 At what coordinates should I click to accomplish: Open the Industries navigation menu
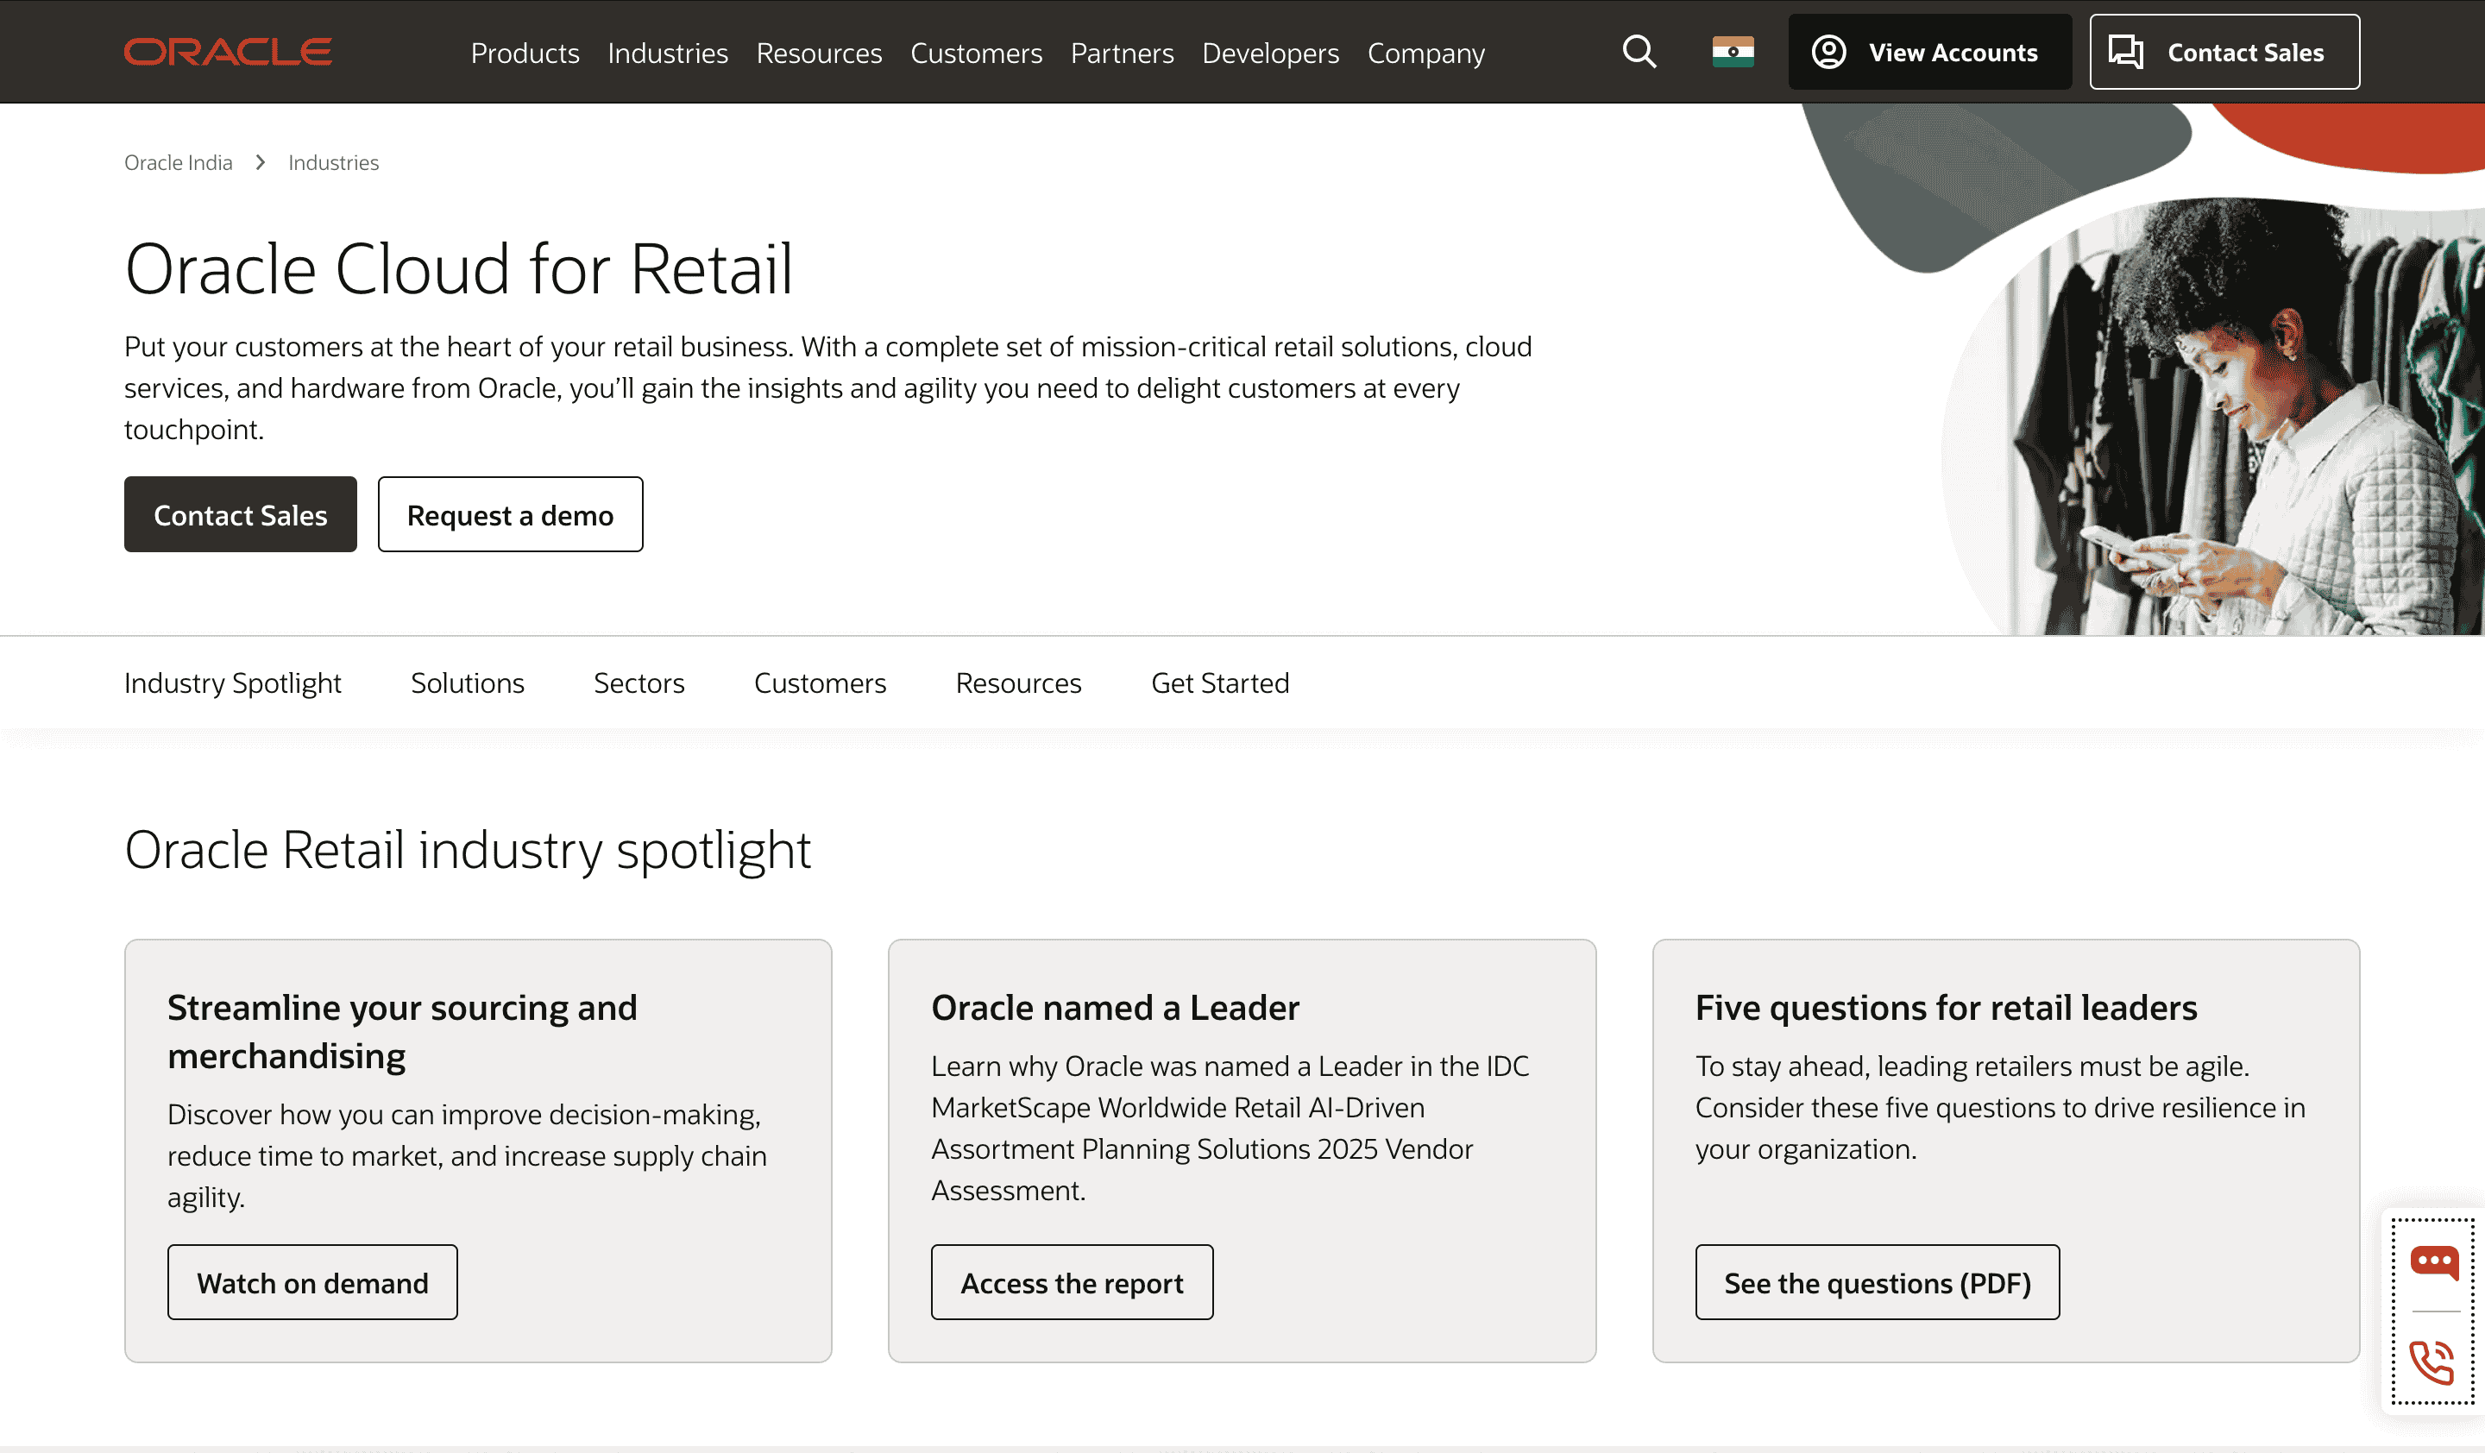(667, 53)
